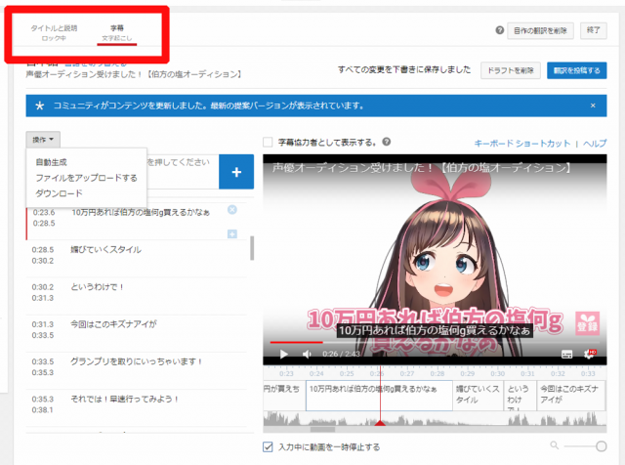Click video progress bar

435,342
